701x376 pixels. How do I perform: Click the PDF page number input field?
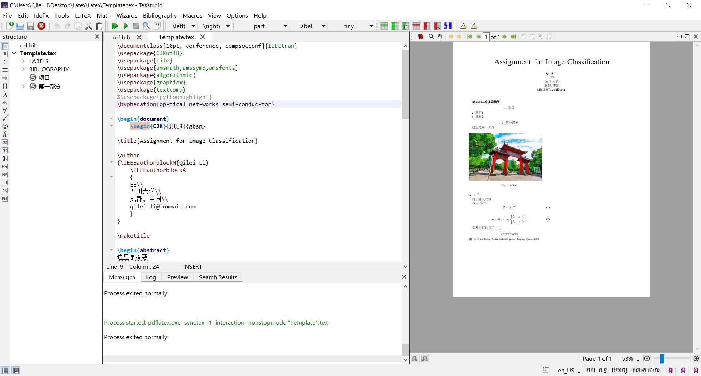(486, 37)
